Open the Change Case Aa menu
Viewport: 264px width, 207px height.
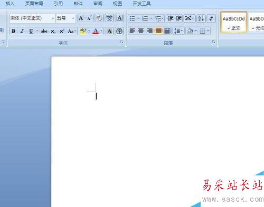coord(71,31)
